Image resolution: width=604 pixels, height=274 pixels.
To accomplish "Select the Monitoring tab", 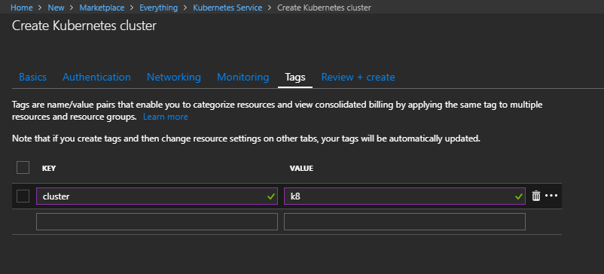I will click(243, 77).
